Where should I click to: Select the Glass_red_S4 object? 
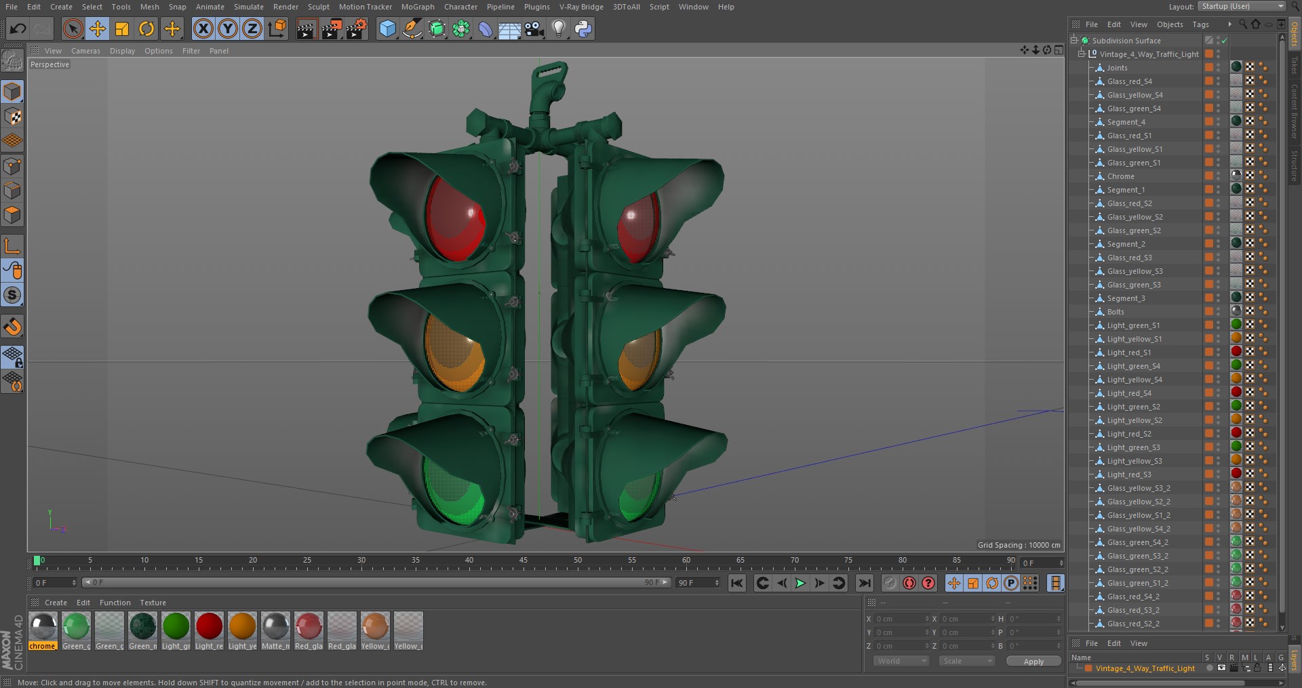pyautogui.click(x=1129, y=81)
